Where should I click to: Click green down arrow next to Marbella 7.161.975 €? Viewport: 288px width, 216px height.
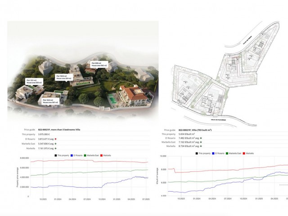point(55,148)
